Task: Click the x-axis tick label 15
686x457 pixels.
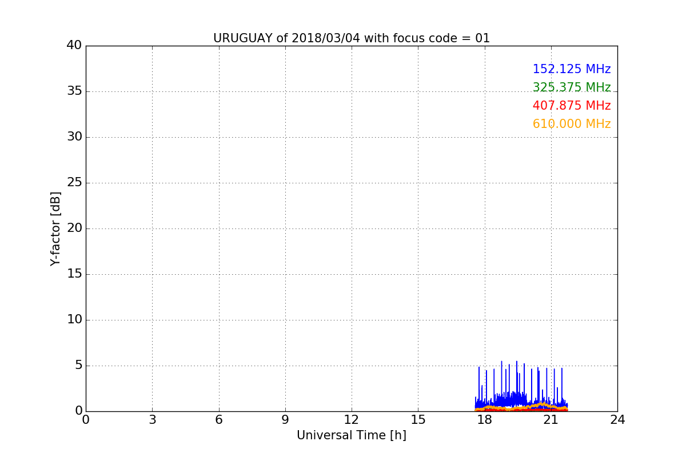Action: tap(418, 420)
